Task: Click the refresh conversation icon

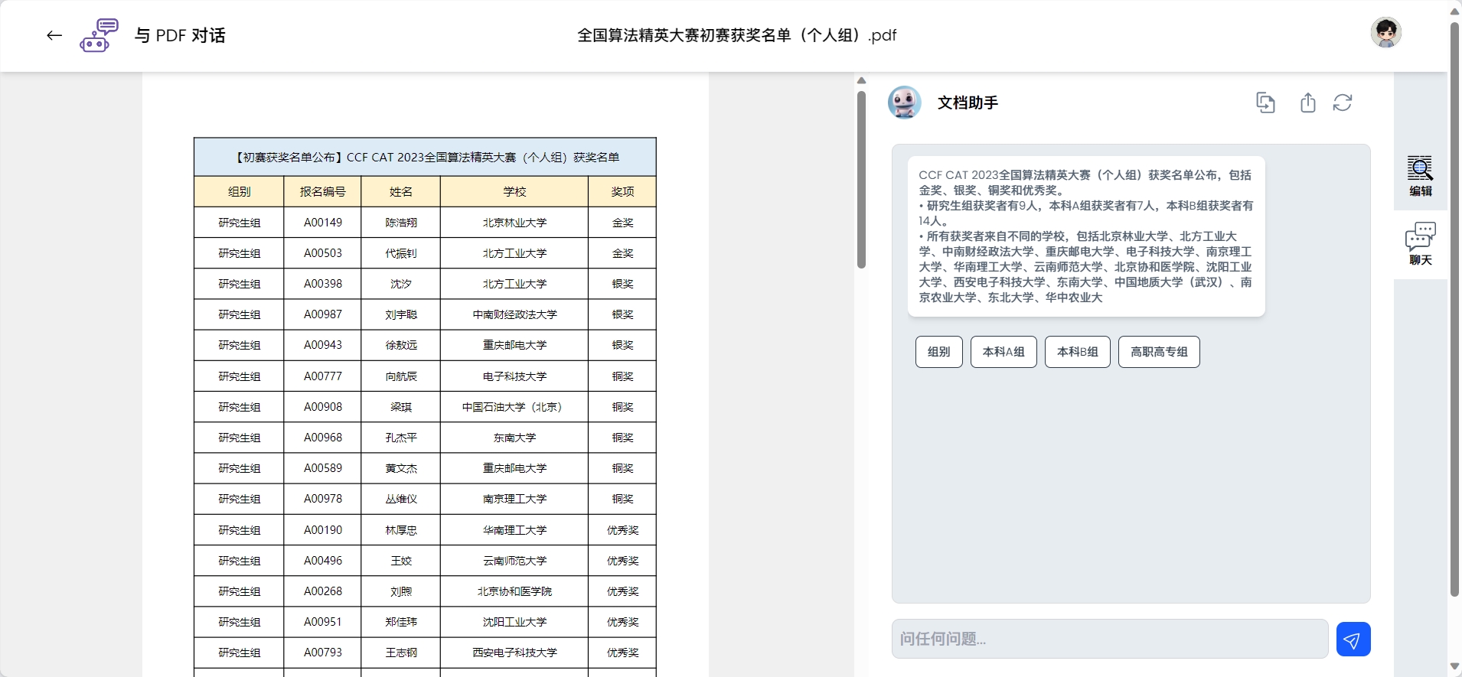Action: (x=1343, y=103)
